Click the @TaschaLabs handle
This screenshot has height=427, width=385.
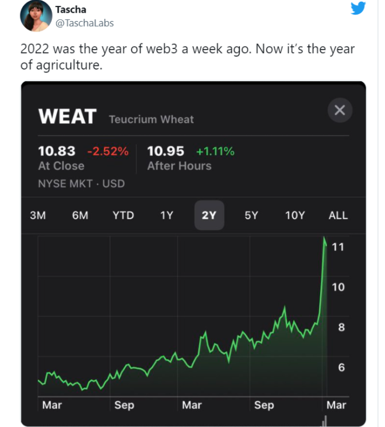click(85, 23)
